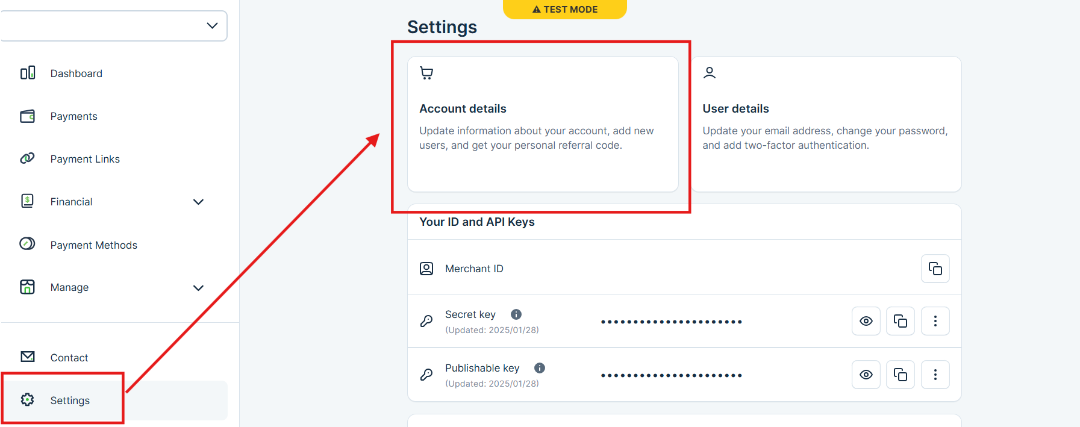Click the Publishable key info icon
This screenshot has width=1080, height=427.
[540, 368]
